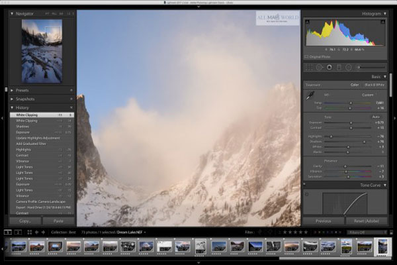Select the Red Eye Correction tool
Viewport: 397px width, 265px height.
click(329, 67)
